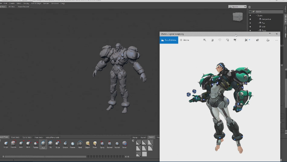Screen dimensions: 287x162
Task: Expand the Top camera node
Action: click(x=258, y=23)
